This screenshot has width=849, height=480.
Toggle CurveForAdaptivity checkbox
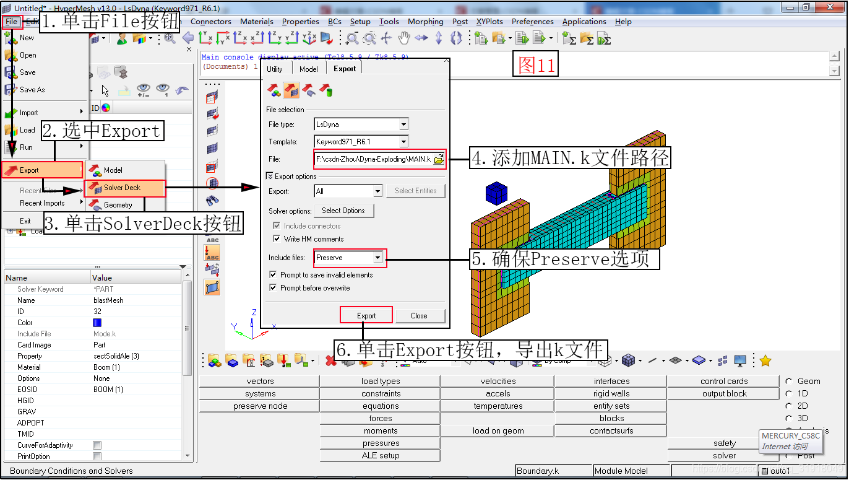point(97,445)
